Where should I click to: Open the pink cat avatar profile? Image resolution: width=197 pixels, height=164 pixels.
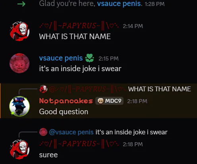coord(19,63)
